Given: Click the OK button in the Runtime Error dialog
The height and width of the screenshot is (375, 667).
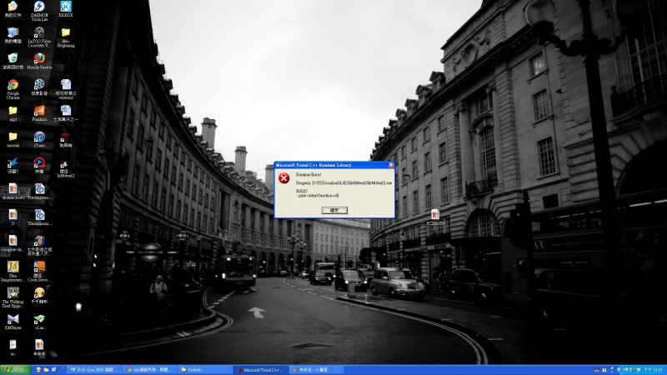Looking at the screenshot, I should tap(334, 211).
